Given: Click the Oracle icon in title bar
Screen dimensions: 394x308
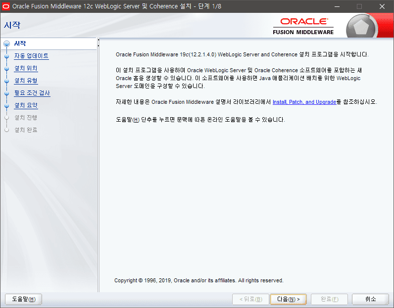Looking at the screenshot, I should pyautogui.click(x=6, y=6).
